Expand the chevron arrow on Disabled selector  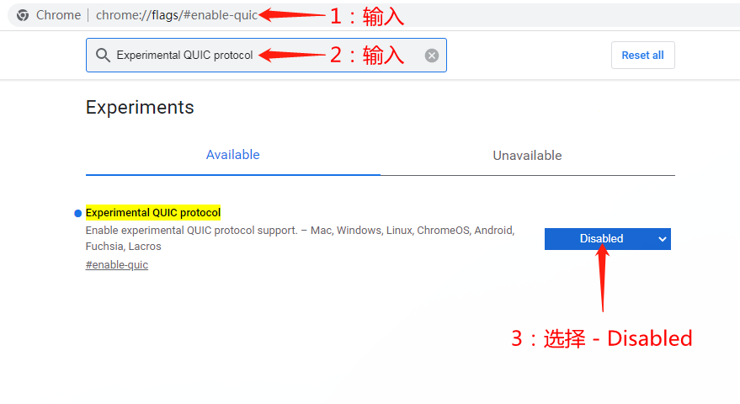pyautogui.click(x=663, y=239)
